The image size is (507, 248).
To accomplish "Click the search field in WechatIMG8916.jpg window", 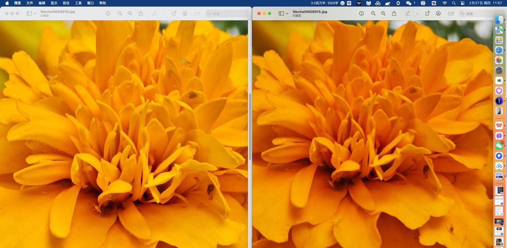I will [x=227, y=13].
